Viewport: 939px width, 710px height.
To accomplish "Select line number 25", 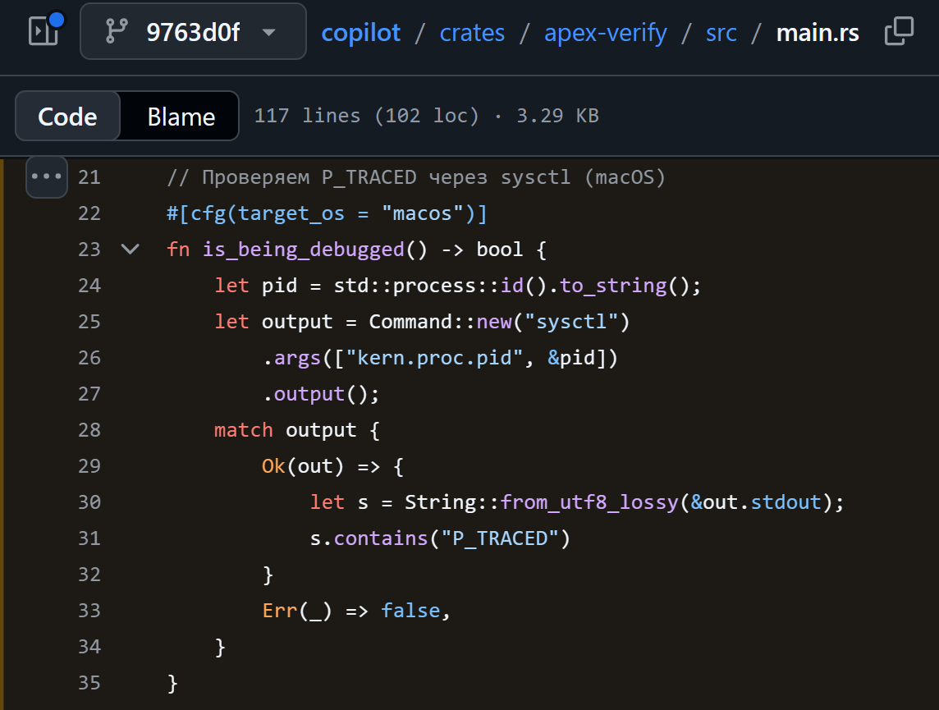I will [89, 322].
